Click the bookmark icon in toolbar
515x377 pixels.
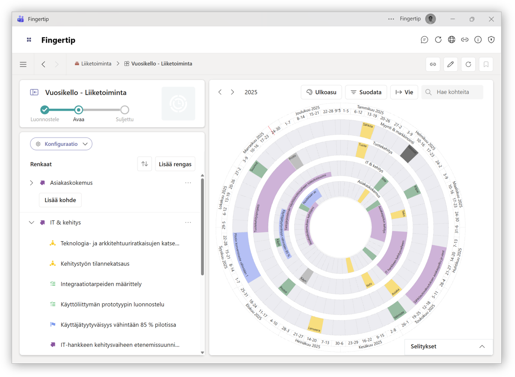[486, 64]
